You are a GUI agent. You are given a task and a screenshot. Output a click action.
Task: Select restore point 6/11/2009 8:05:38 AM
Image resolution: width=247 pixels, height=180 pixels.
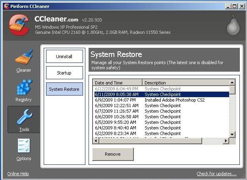click(x=162, y=94)
